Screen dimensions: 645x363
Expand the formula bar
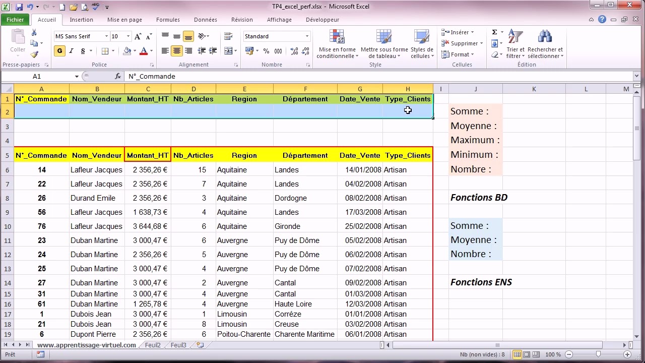click(636, 76)
